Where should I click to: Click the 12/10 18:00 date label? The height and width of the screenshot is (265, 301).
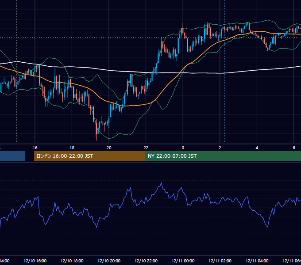[72, 261]
